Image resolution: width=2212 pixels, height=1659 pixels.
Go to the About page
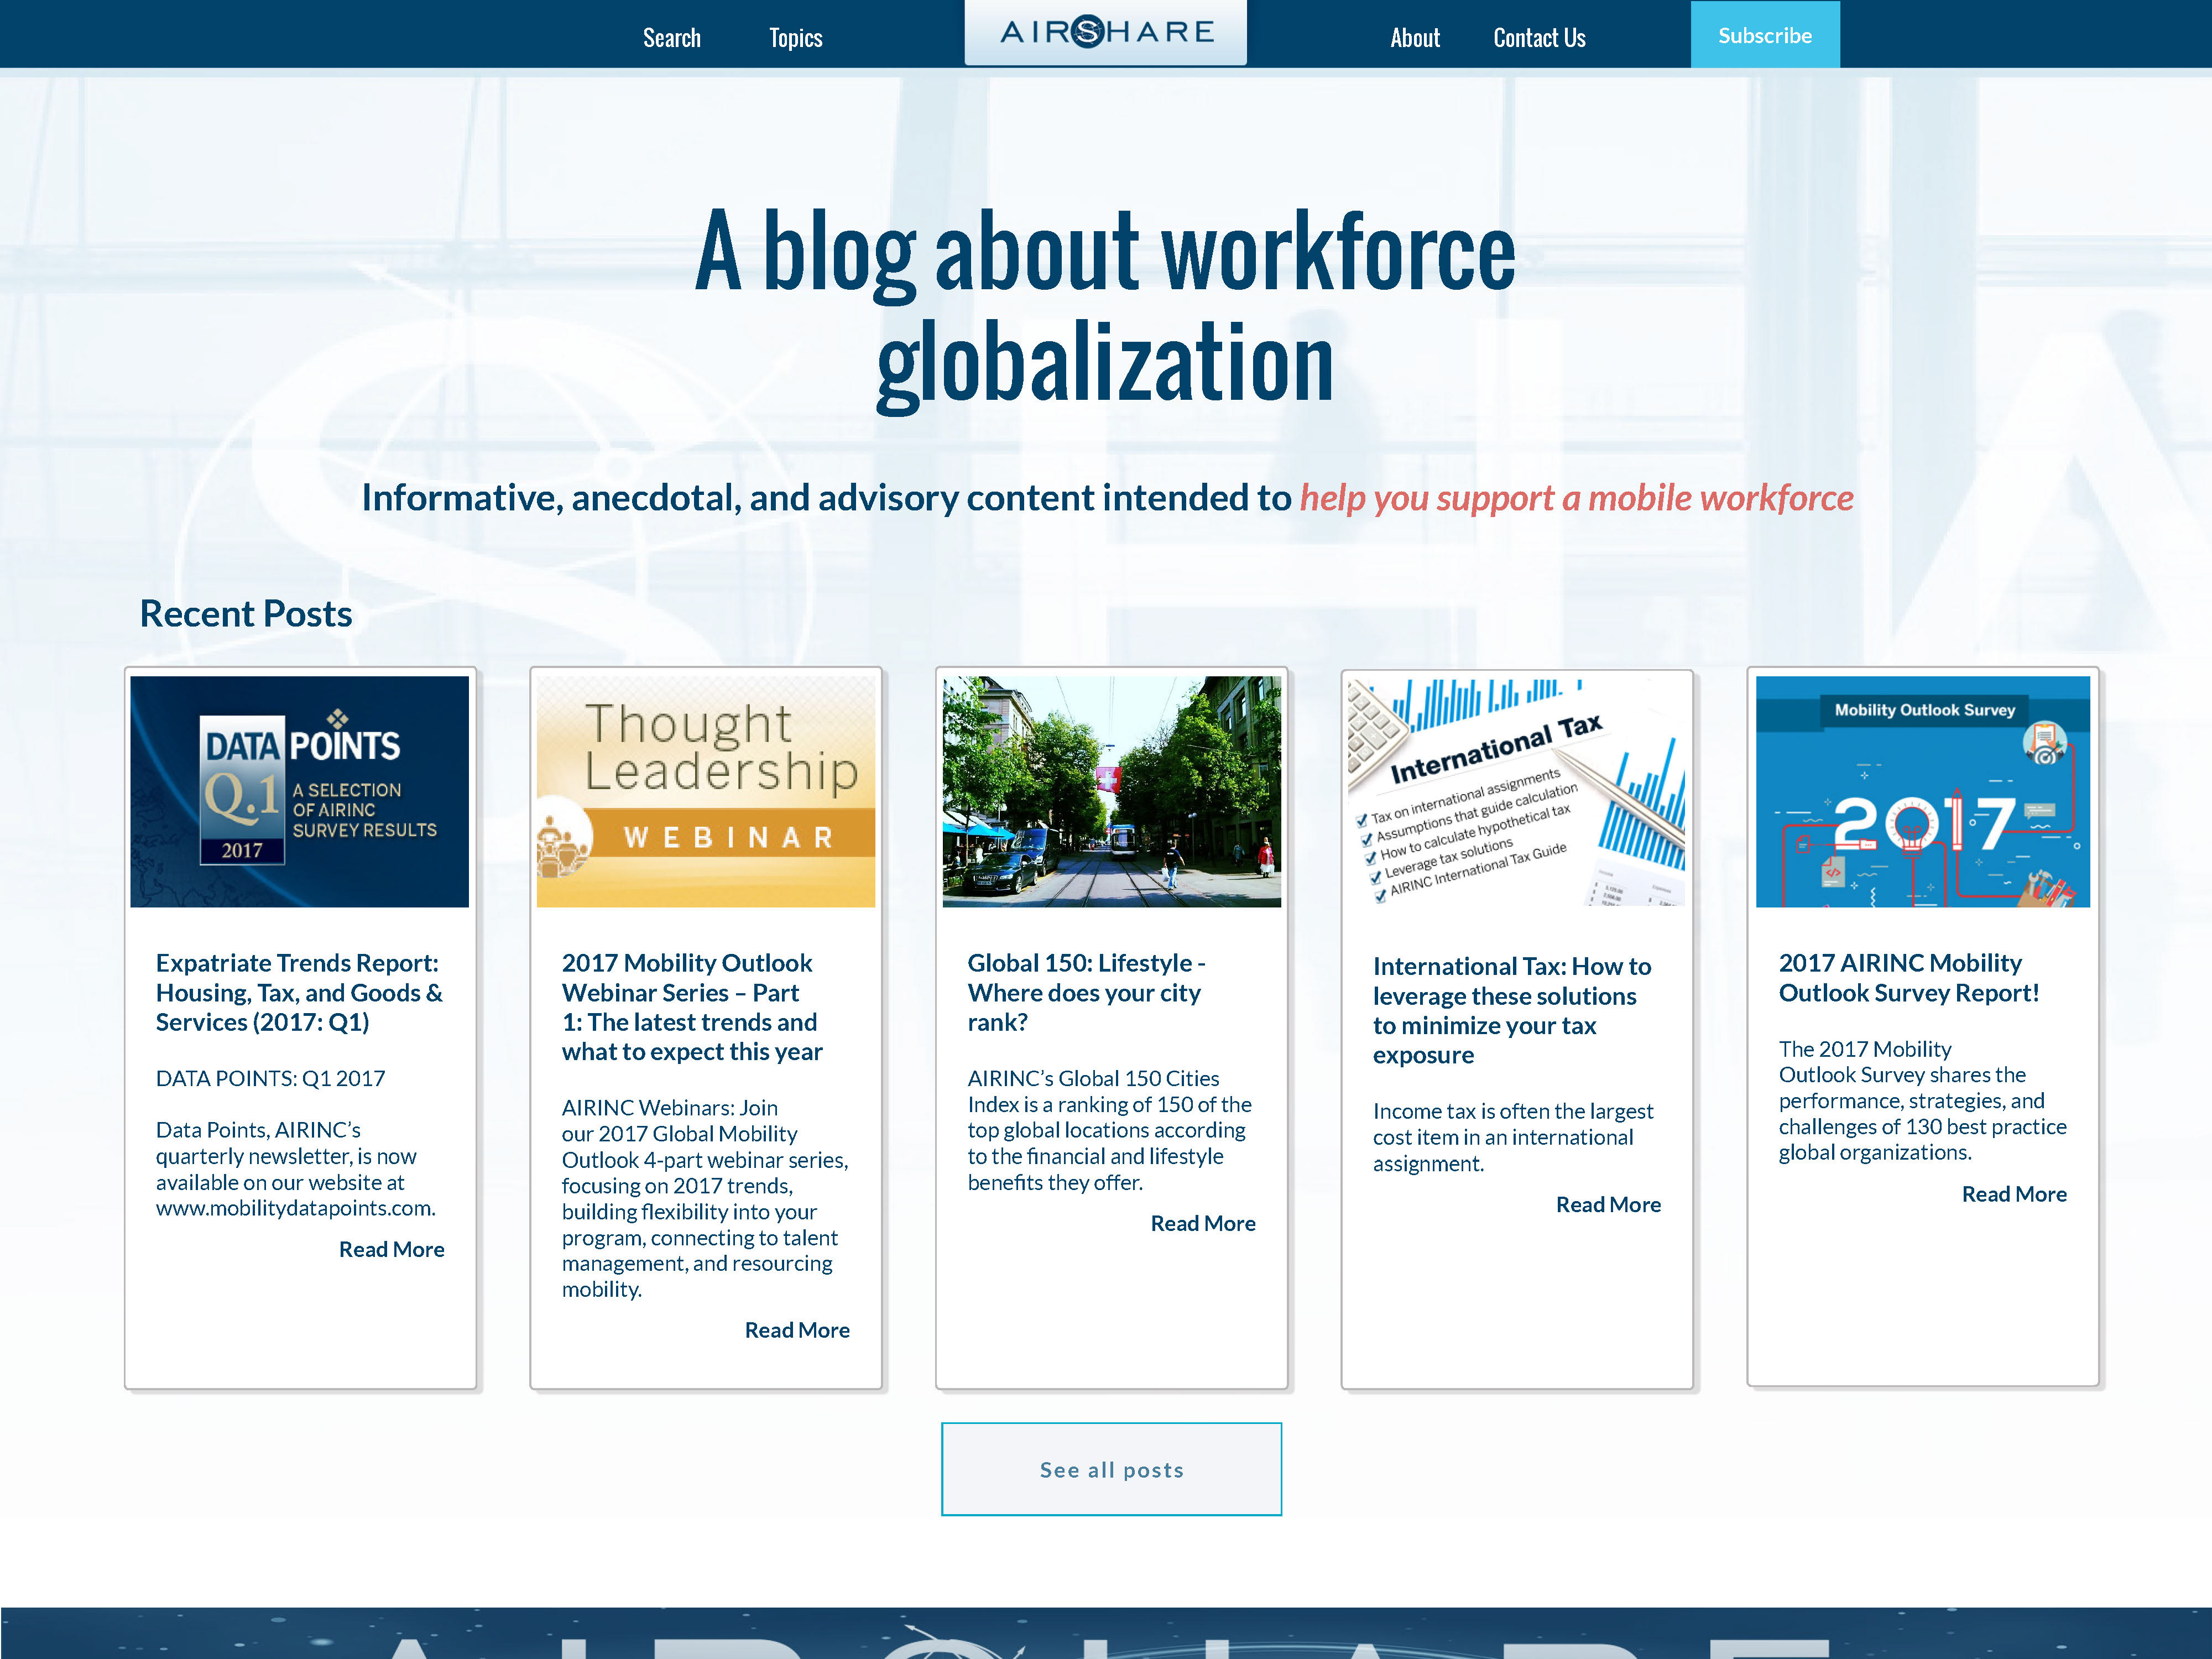(x=1414, y=38)
